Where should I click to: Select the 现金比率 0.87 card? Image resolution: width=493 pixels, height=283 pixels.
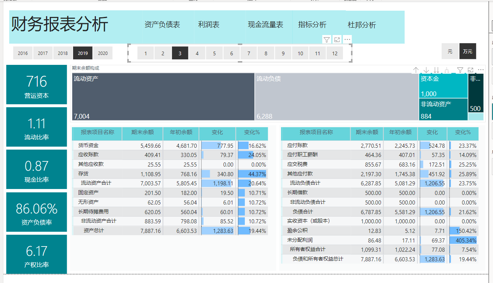click(x=37, y=170)
